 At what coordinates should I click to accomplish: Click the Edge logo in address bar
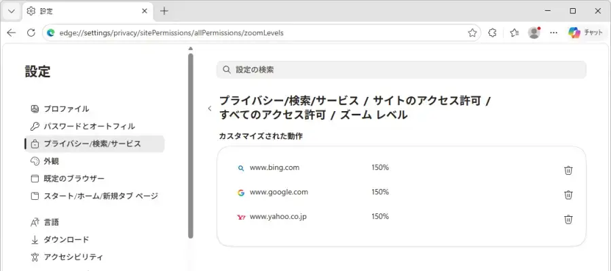coord(51,33)
